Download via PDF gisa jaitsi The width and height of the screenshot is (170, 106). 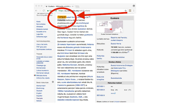pos(41,47)
